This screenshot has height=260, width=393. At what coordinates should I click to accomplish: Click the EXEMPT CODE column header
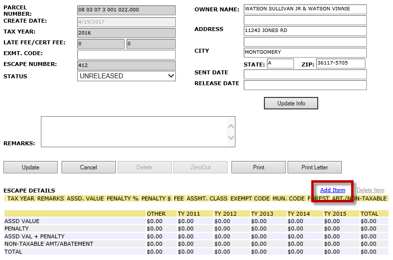pos(250,198)
